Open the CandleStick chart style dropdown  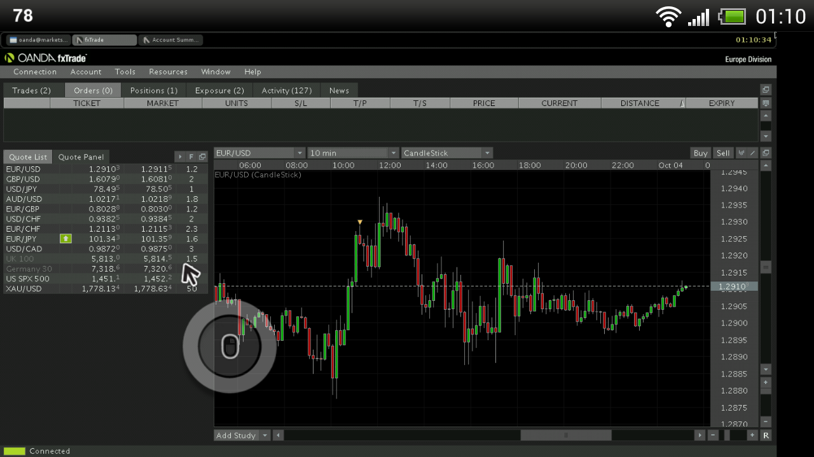447,153
